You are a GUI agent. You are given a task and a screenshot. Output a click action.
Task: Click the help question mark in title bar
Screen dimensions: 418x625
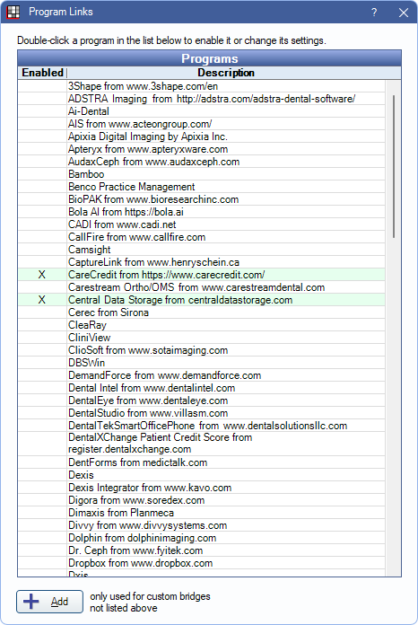pos(374,13)
